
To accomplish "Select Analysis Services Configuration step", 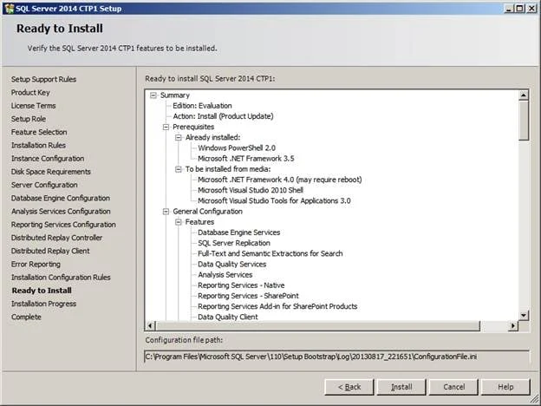I will pyautogui.click(x=61, y=212).
